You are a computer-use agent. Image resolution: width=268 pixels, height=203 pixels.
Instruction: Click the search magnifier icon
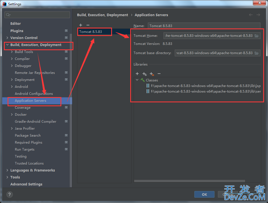(8, 15)
